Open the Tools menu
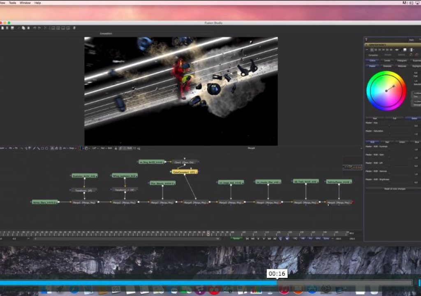This screenshot has width=421, height=296. point(12,3)
